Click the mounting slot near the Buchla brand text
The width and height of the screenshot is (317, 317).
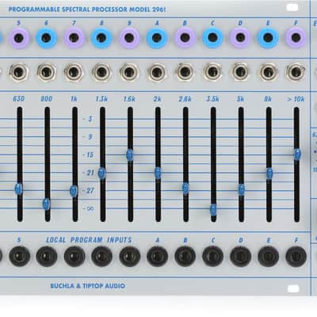(293, 288)
